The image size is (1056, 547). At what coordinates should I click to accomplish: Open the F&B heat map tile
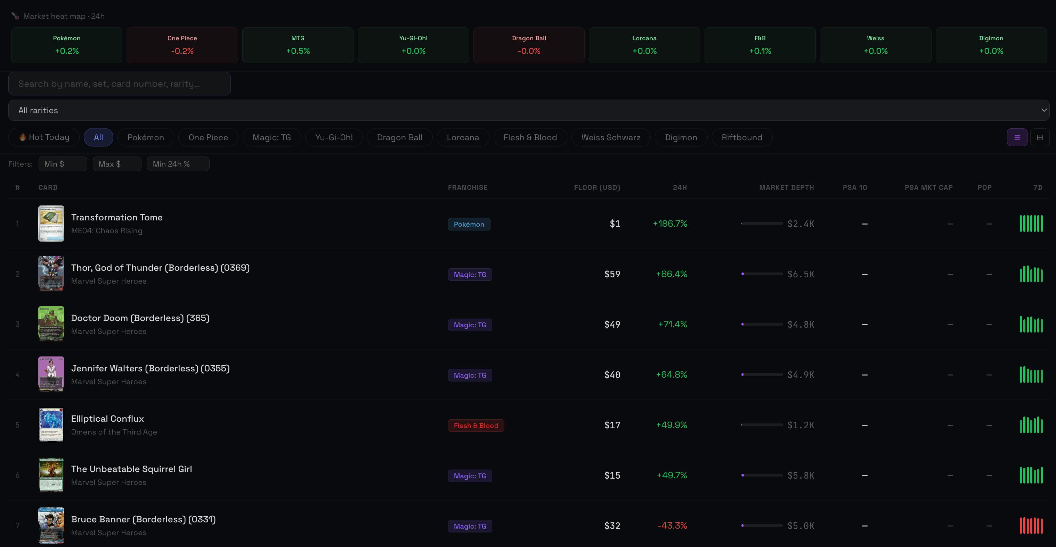point(760,45)
